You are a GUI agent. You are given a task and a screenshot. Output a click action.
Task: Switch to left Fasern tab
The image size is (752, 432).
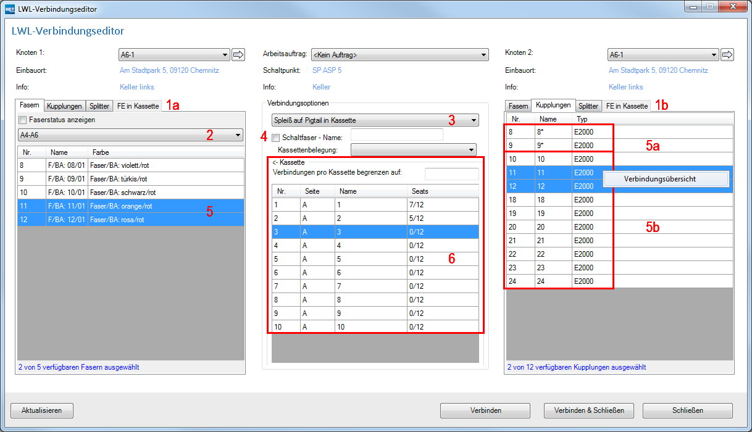29,106
